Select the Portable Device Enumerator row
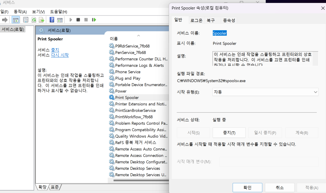Image resolution: width=326 pixels, height=193 pixels. point(139,85)
